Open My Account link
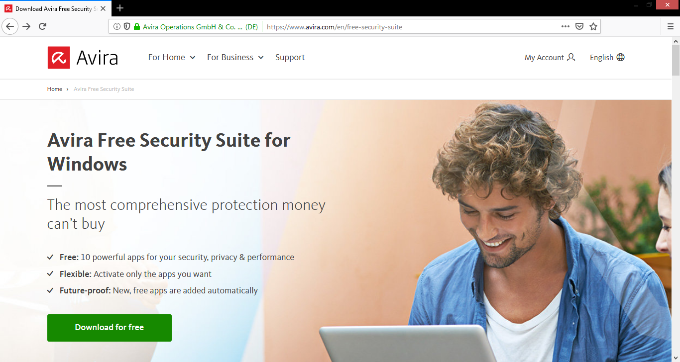Viewport: 680px width, 362px height. tap(550, 58)
